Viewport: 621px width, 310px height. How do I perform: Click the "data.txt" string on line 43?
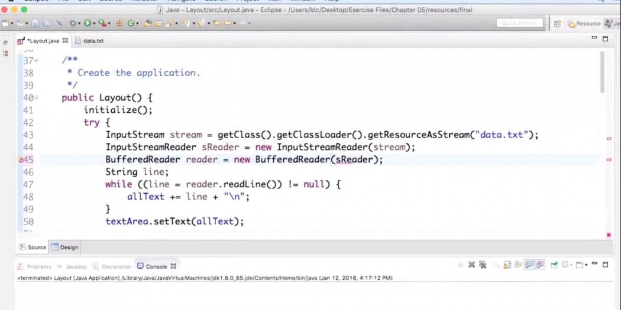pyautogui.click(x=502, y=135)
